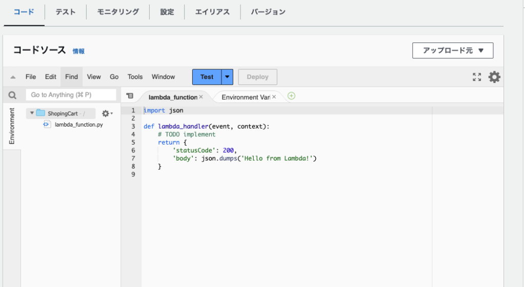This screenshot has width=525, height=287.
Task: Open the モニタリング tab
Action: coord(118,12)
